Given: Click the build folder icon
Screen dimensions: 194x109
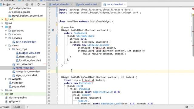Looking at the screenshot, I should coord(6,19).
